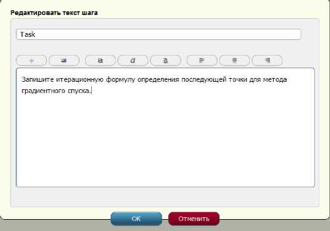Place cursor on the word формулу

coord(121,80)
